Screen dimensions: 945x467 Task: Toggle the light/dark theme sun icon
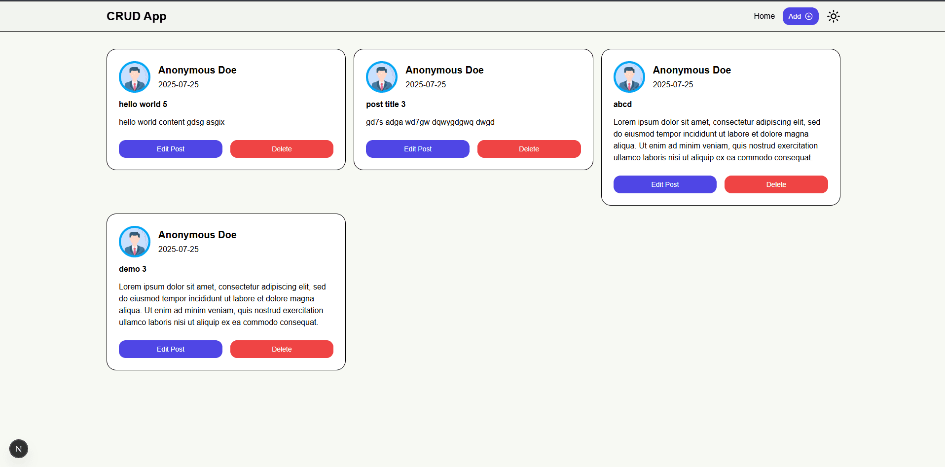[833, 16]
